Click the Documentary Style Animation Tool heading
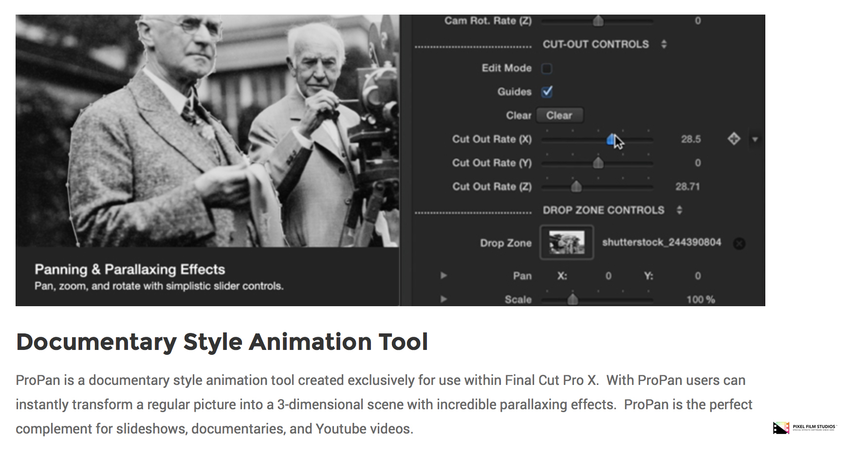Screen dimensions: 851x452 coord(222,342)
